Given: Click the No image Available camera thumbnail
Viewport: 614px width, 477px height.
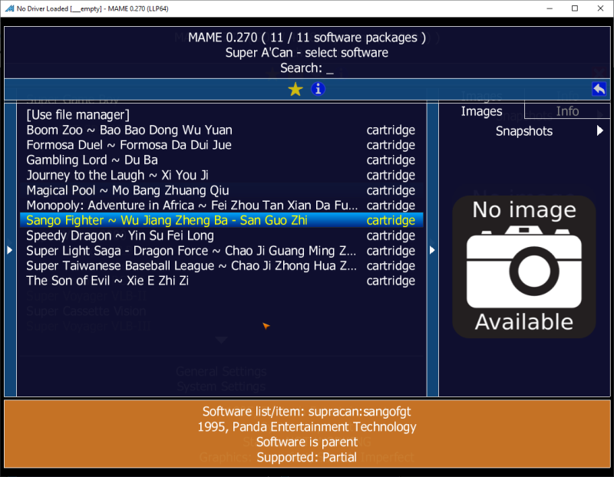Looking at the screenshot, I should tap(524, 266).
